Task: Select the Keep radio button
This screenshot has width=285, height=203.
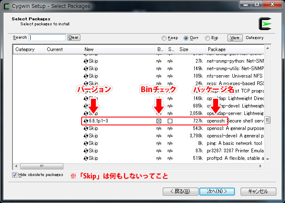Action: (x=164, y=38)
